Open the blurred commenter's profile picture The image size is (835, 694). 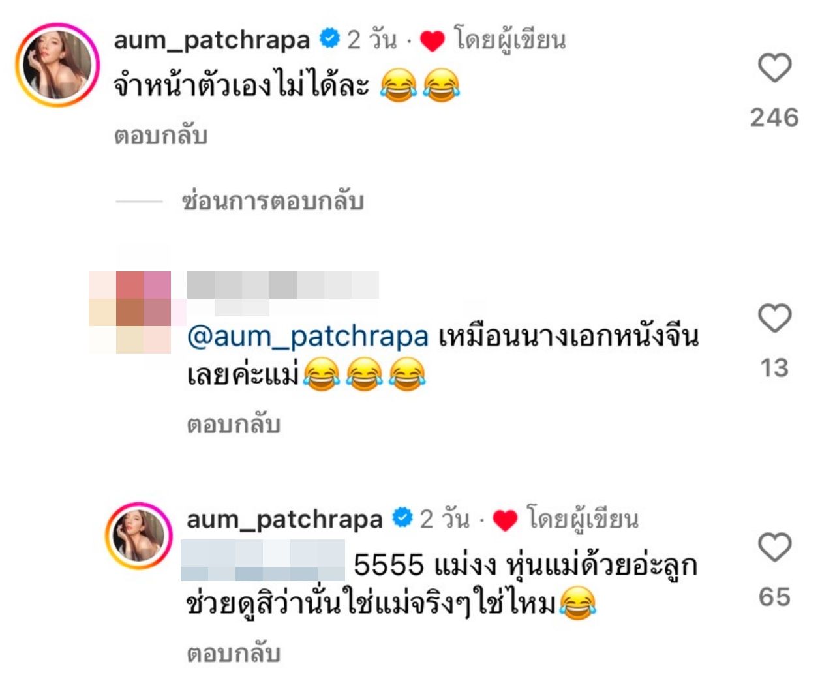pyautogui.click(x=130, y=312)
